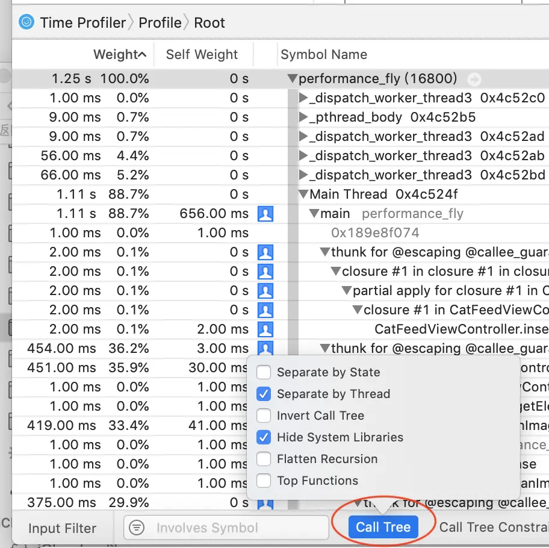549x548 pixels.
Task: Collapse closure #1 in CatFeedViewCo row
Action: (x=358, y=310)
